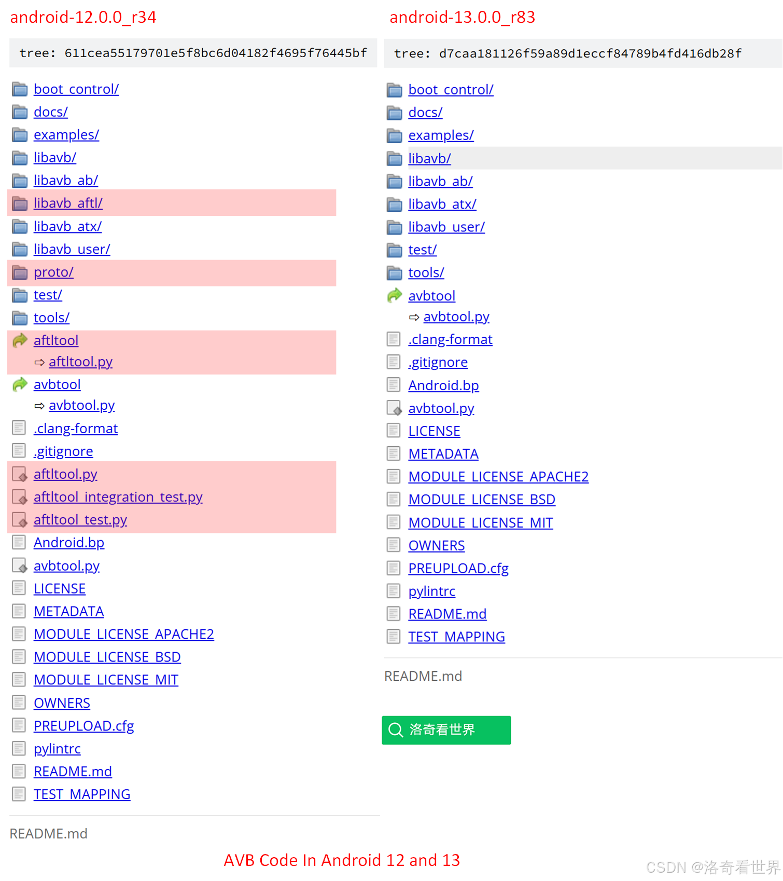This screenshot has height=881, width=783.
Task: Open aftltool_test.py file
Action: (80, 520)
